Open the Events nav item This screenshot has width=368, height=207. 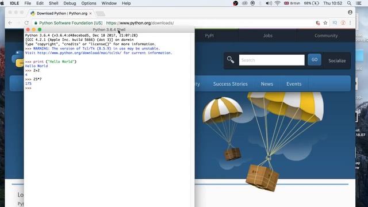pyautogui.click(x=294, y=84)
